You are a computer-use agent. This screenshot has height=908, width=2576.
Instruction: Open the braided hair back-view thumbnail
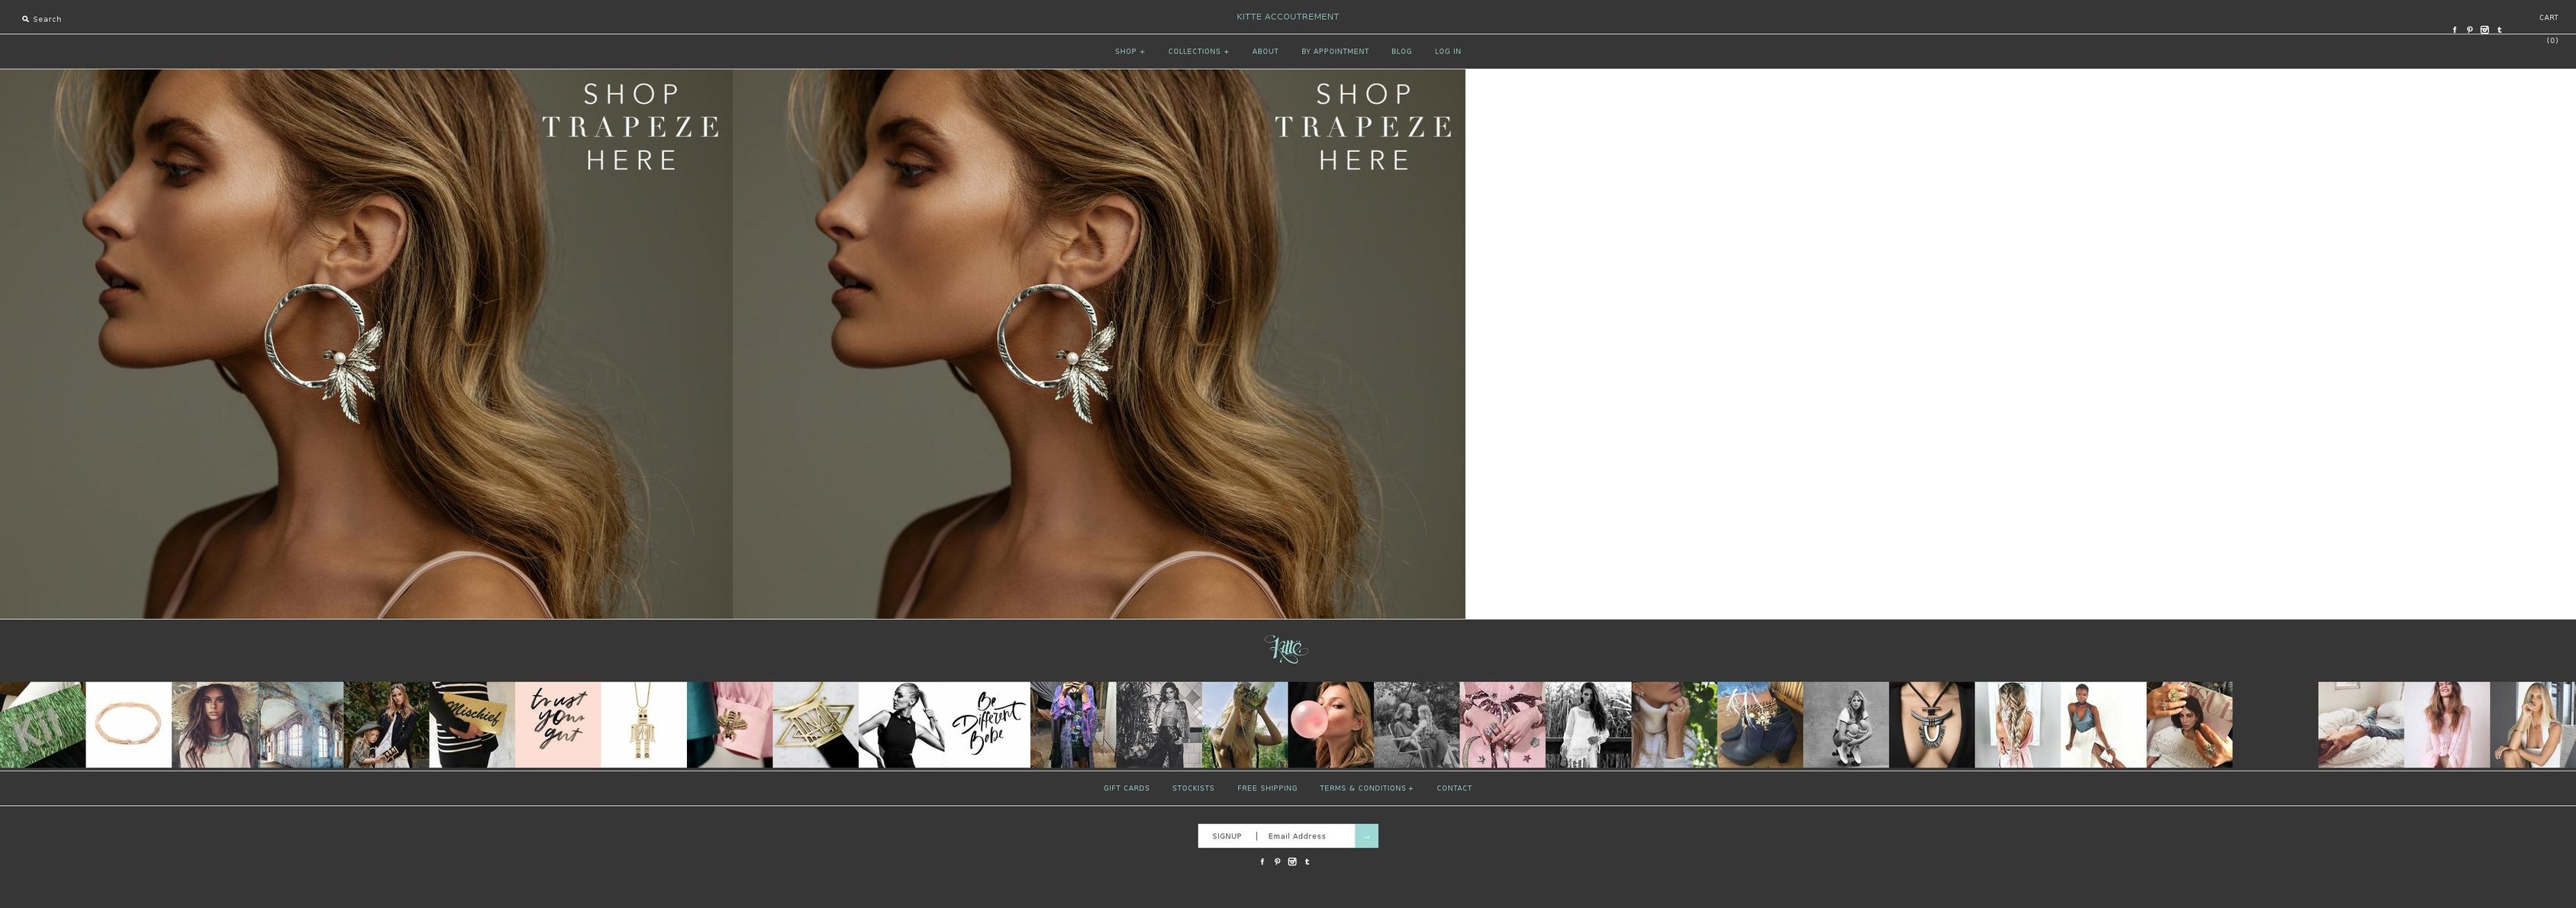click(2018, 725)
